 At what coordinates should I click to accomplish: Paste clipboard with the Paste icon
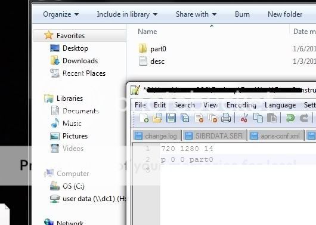272,118
